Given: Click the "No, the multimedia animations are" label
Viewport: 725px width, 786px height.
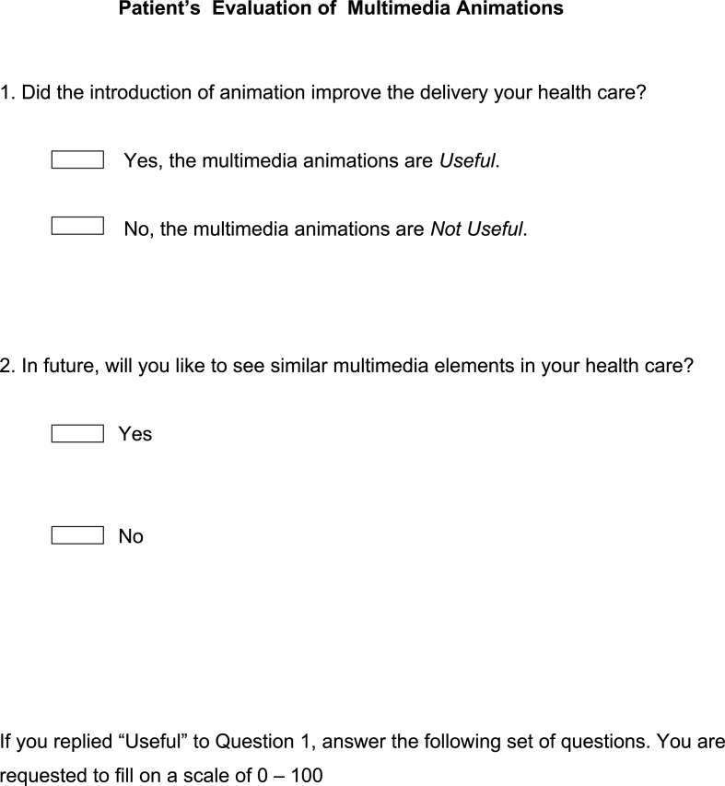Looking at the screenshot, I should 275,229.
